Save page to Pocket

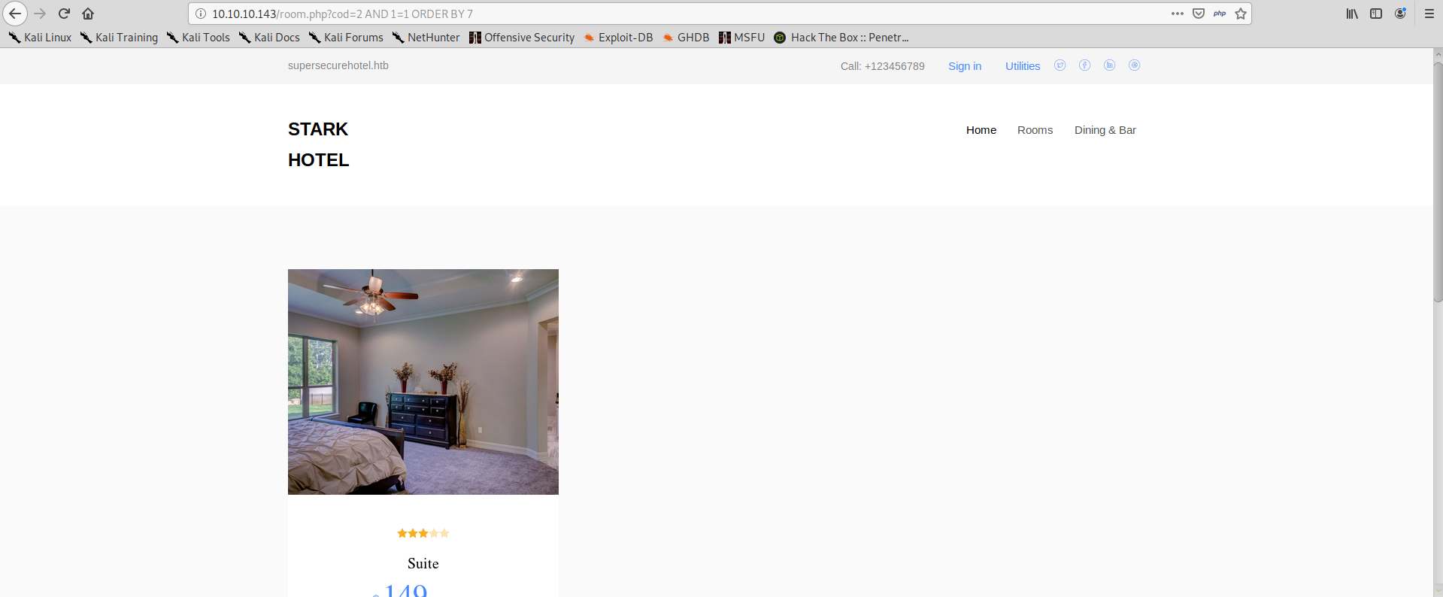tap(1198, 14)
